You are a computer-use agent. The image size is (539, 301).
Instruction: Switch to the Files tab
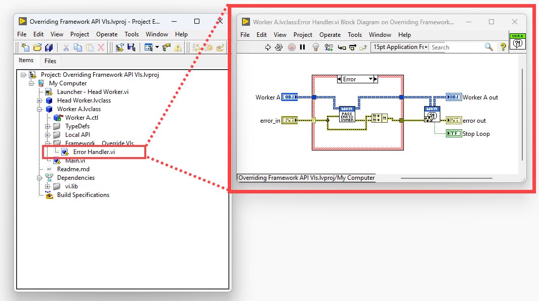[50, 61]
